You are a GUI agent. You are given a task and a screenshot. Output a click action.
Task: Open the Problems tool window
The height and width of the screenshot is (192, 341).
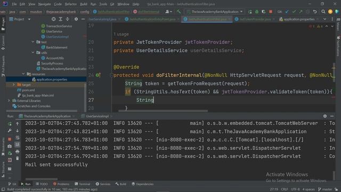click(61, 184)
